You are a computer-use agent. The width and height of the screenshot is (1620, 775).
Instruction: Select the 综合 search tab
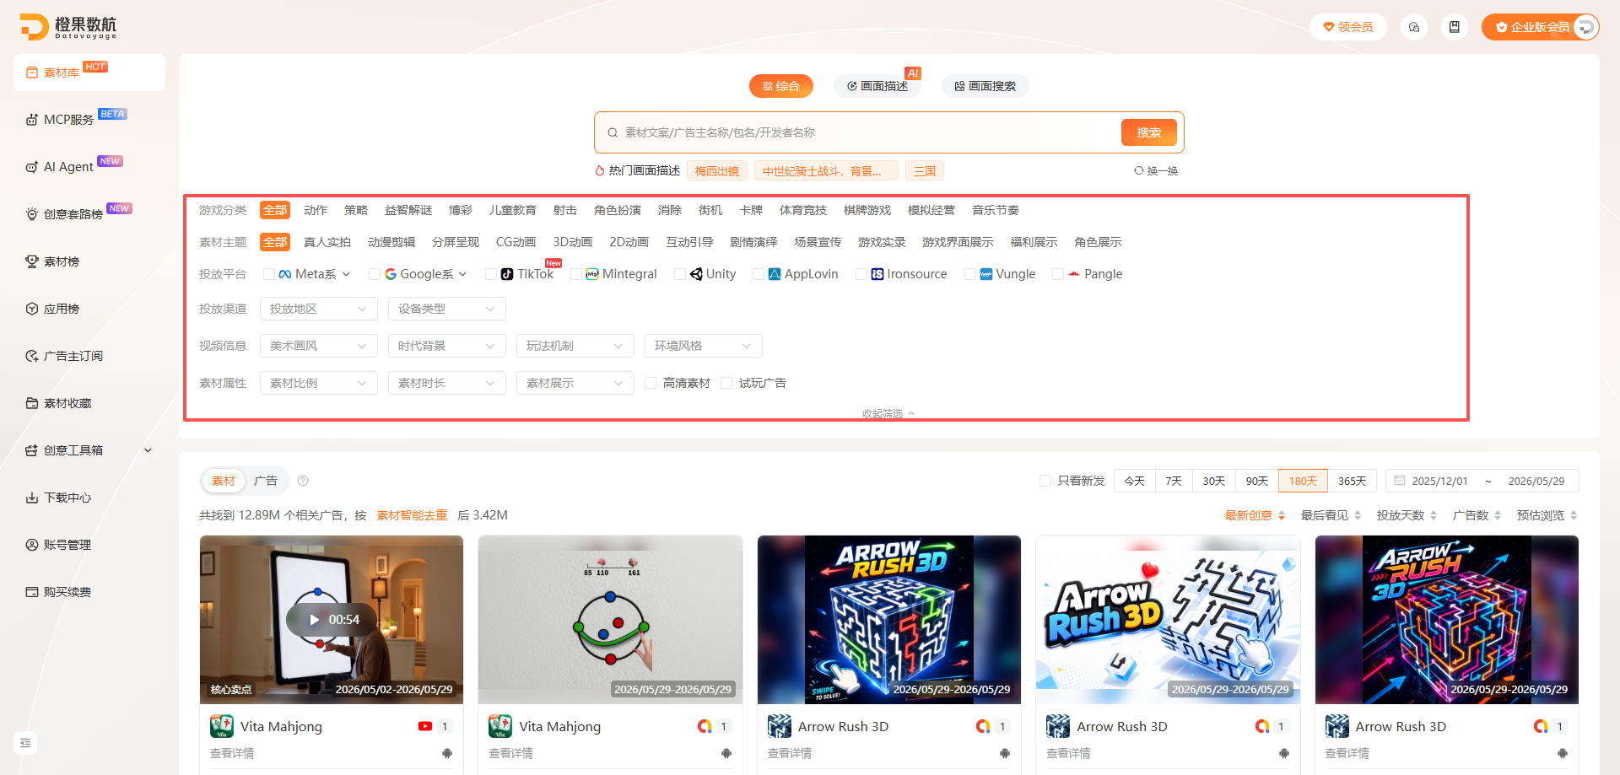point(781,86)
